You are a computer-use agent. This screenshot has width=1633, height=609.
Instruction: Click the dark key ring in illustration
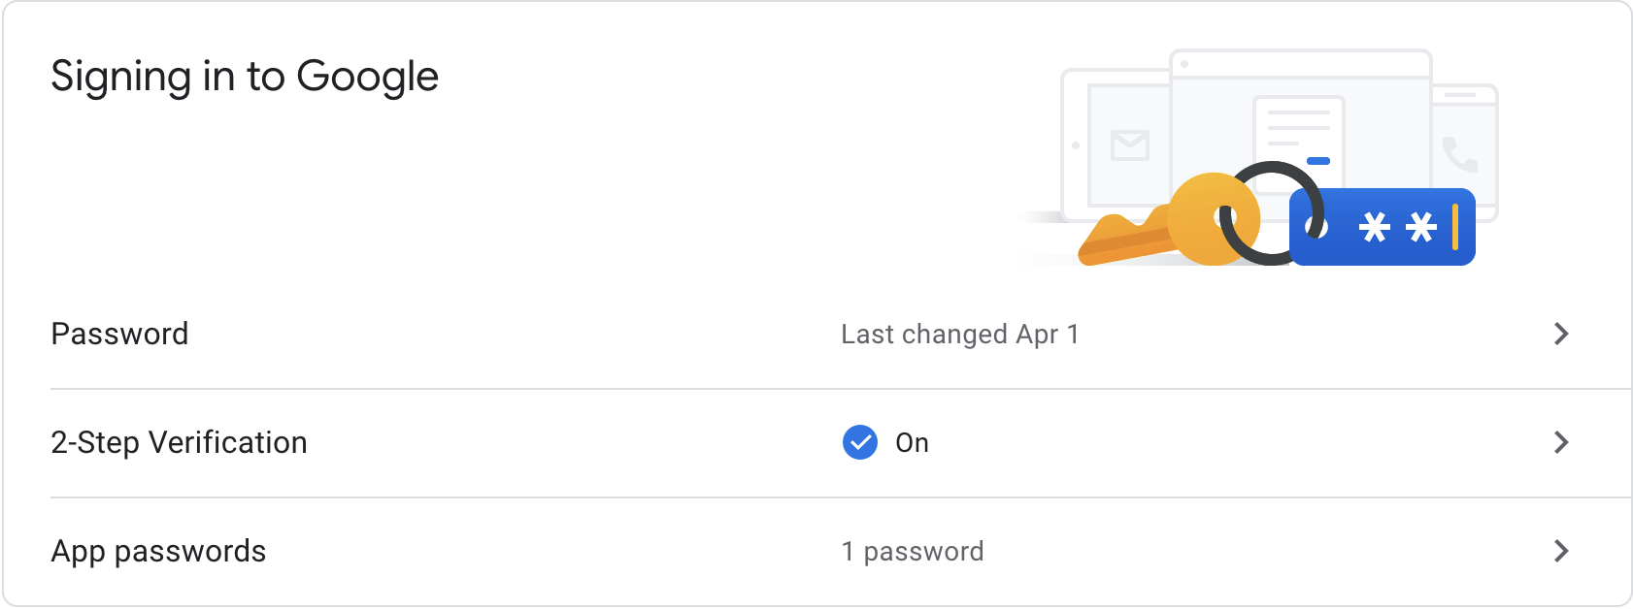point(1272,213)
